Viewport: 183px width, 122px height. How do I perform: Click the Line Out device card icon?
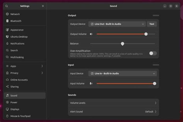[92, 24]
